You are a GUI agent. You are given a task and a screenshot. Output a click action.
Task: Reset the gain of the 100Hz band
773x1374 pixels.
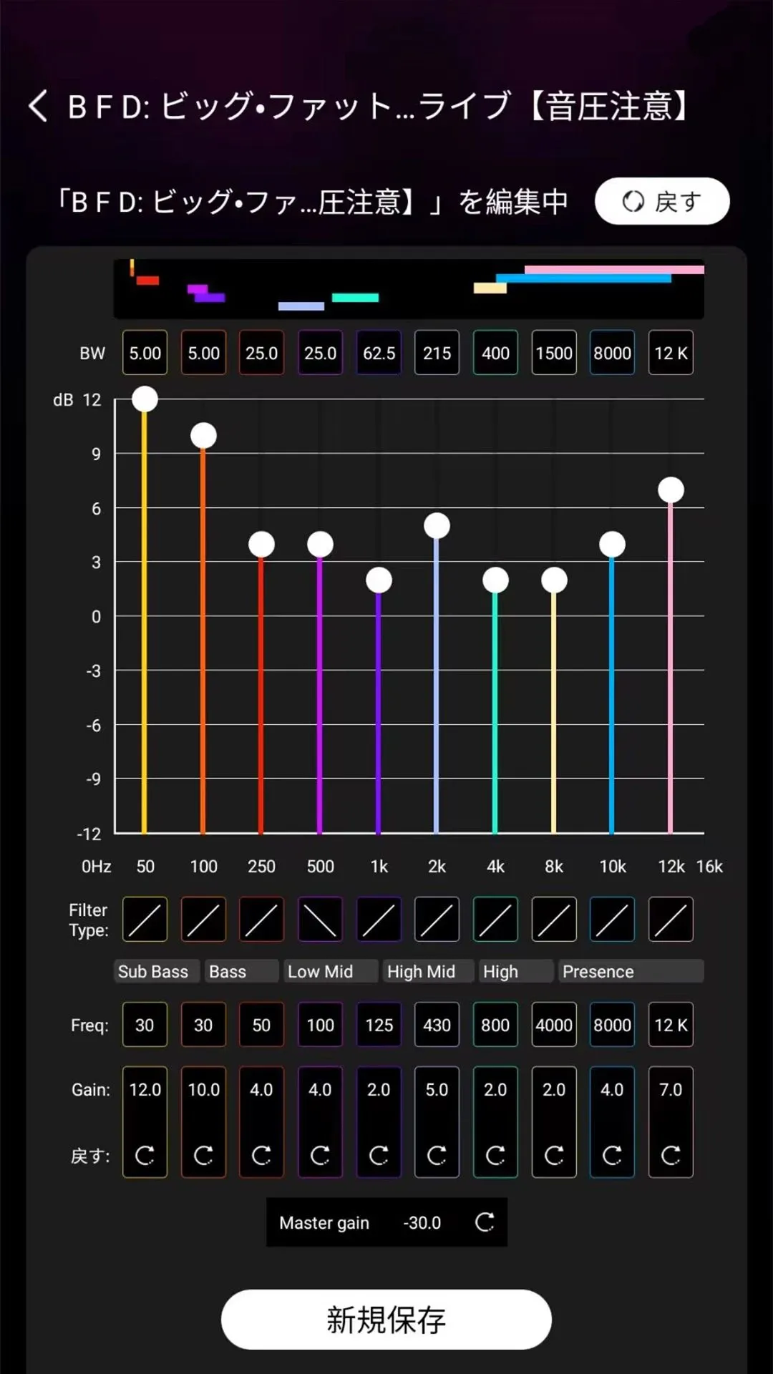(203, 1155)
